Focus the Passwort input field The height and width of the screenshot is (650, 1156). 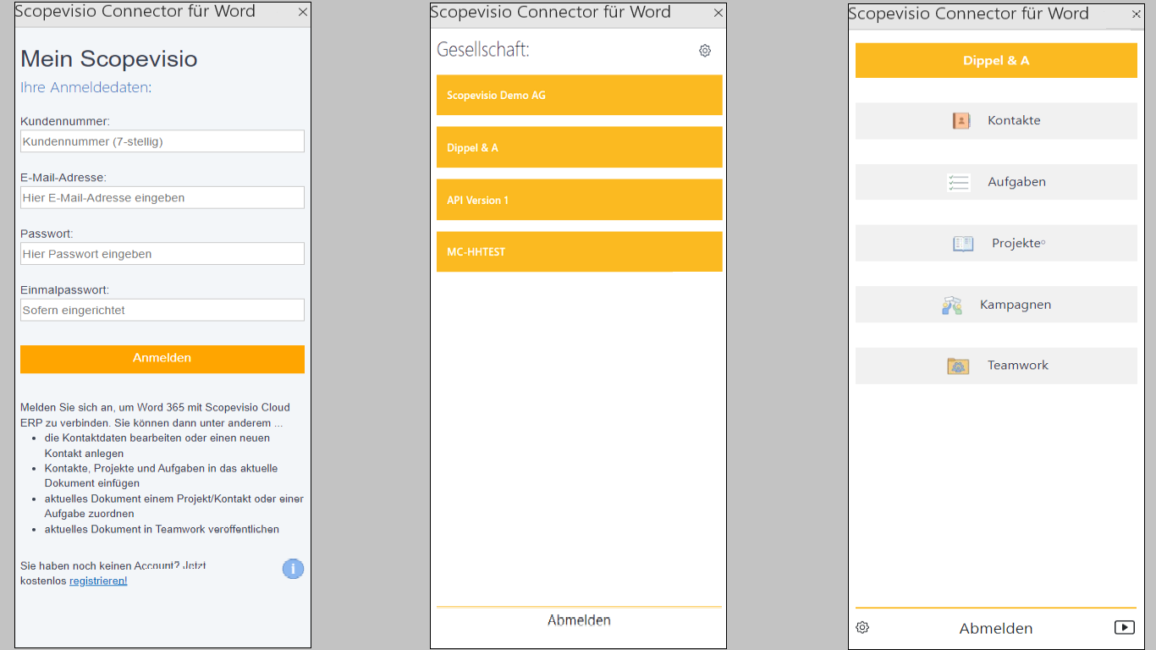click(x=162, y=254)
